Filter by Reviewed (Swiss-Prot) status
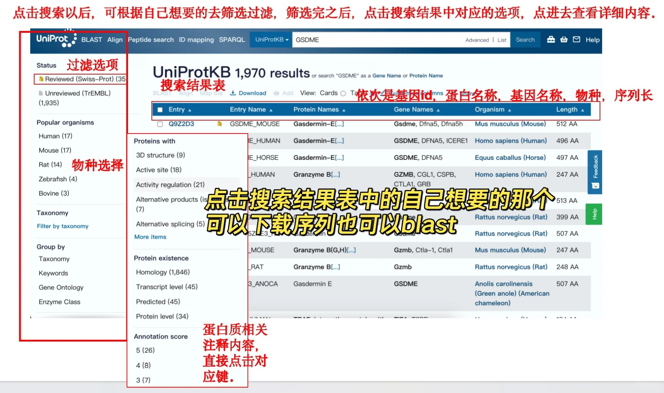This screenshot has height=393, width=664. coord(82,79)
